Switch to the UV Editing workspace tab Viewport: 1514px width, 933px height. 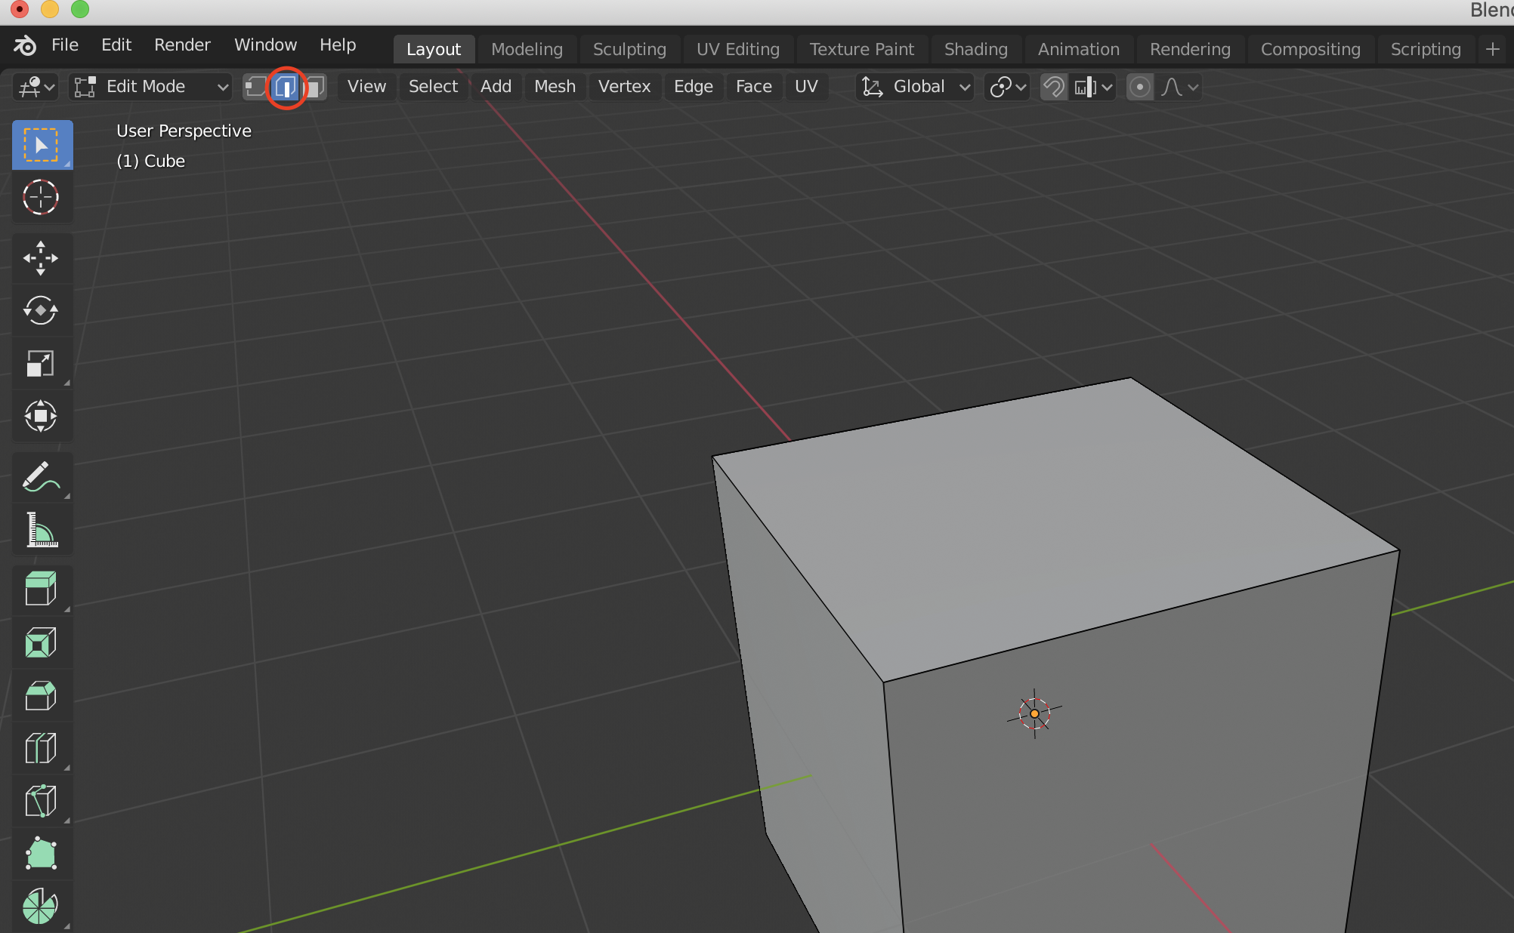[738, 49]
